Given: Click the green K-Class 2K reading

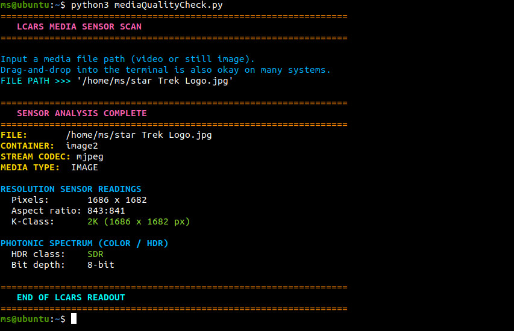Looking at the screenshot, I should 139,221.
